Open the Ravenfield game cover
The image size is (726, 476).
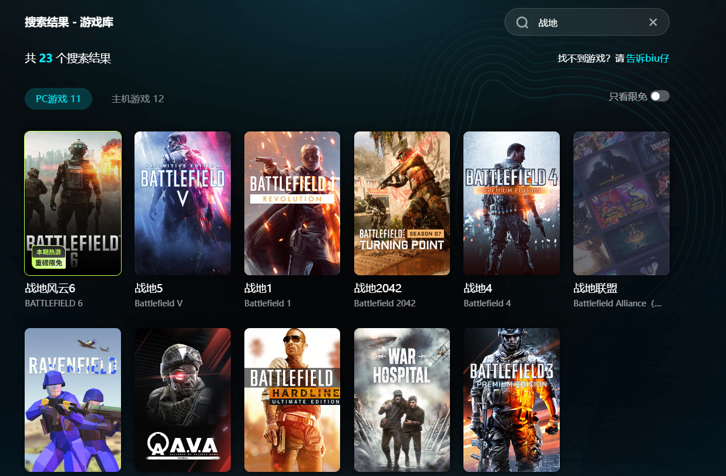pos(73,400)
